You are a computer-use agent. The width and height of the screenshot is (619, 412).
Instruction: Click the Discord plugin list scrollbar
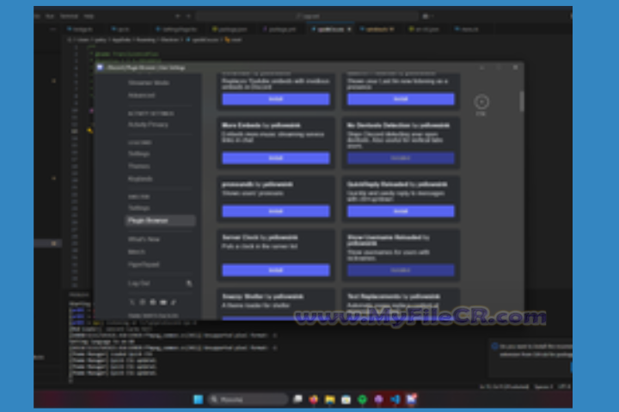point(522,101)
